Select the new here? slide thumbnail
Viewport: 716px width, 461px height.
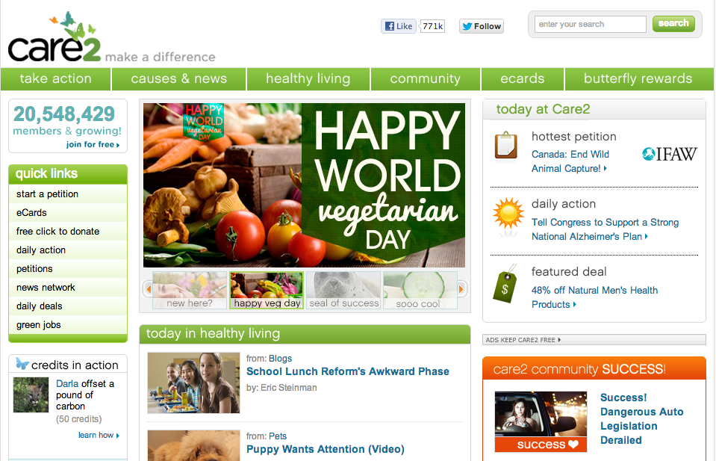190,291
